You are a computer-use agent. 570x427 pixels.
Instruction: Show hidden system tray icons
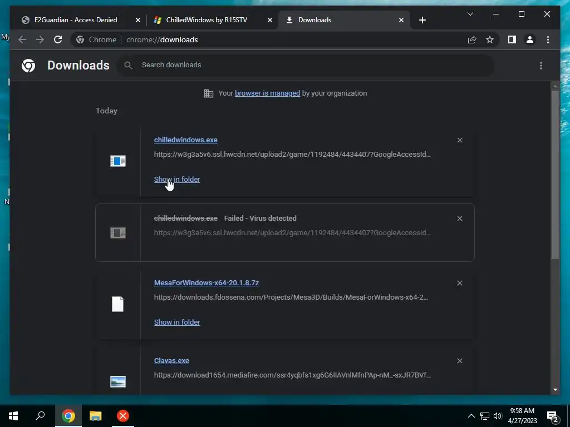coord(471,416)
